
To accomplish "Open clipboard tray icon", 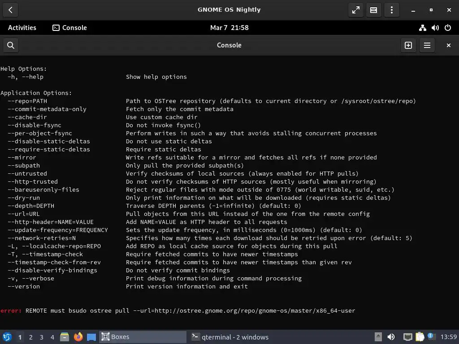I will coord(420,337).
